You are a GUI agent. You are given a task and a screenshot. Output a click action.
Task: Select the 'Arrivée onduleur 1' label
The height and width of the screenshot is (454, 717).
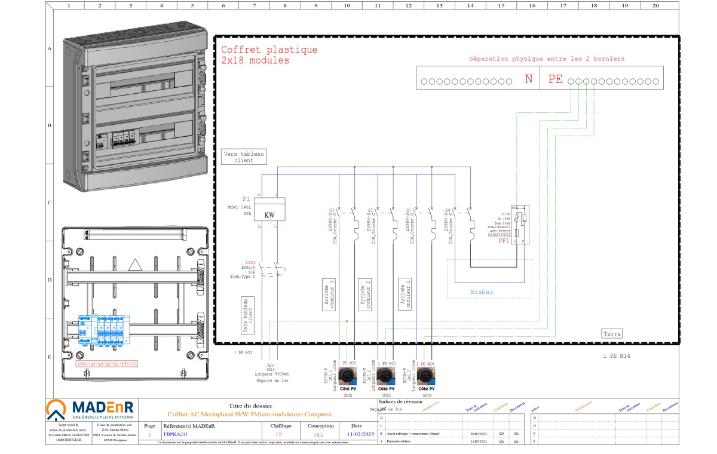coord(406,294)
